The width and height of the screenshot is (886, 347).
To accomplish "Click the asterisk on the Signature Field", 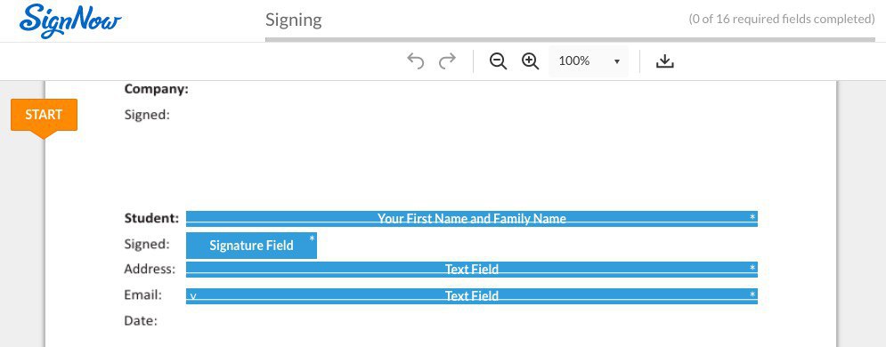I will pos(312,238).
